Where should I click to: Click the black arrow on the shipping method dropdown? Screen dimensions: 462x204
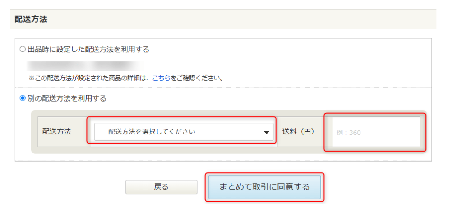(x=266, y=132)
